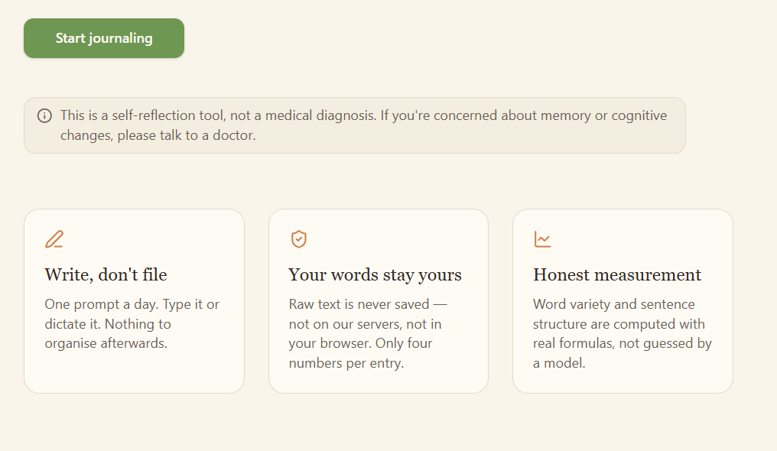Screen dimensions: 777x451
Task: Click the "Raw text is never saved" line
Action: [368, 304]
